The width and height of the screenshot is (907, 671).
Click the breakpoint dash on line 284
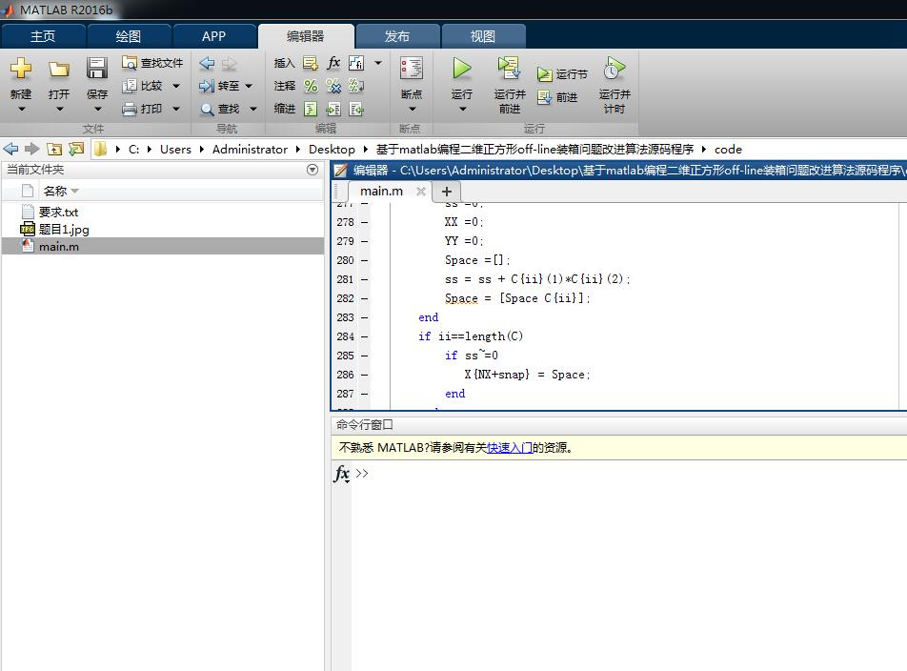[364, 336]
